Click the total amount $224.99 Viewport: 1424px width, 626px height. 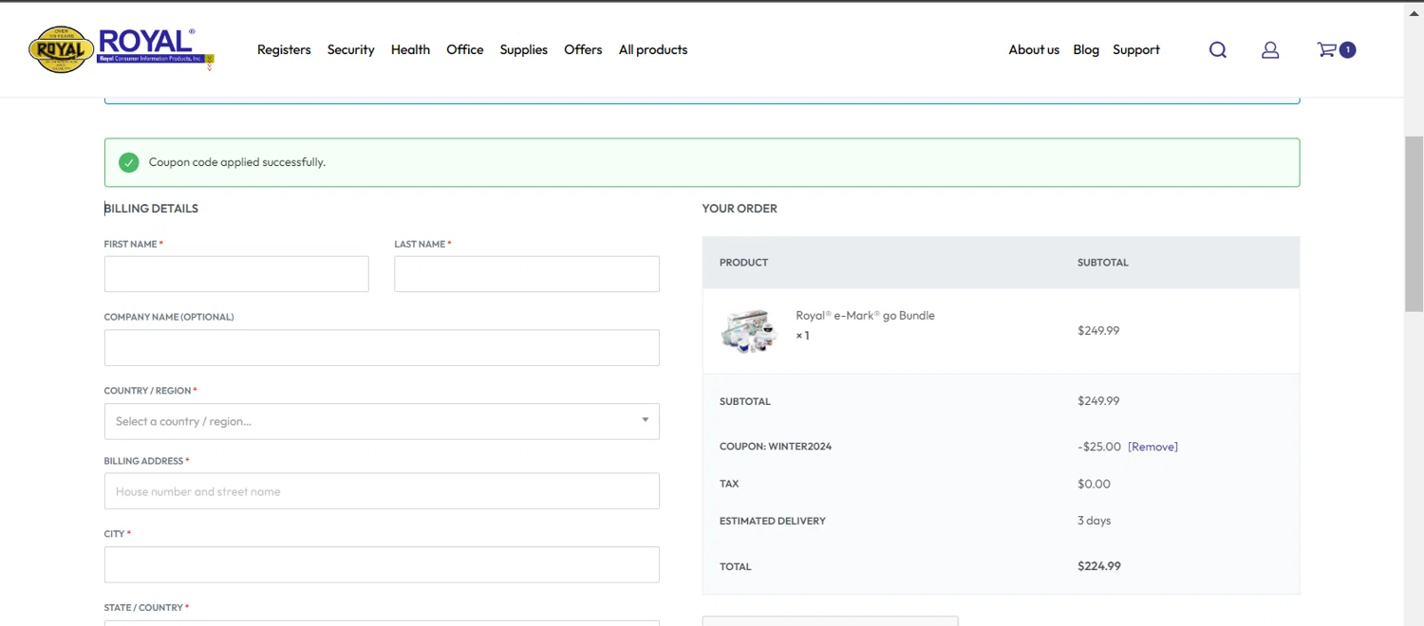click(x=1099, y=566)
